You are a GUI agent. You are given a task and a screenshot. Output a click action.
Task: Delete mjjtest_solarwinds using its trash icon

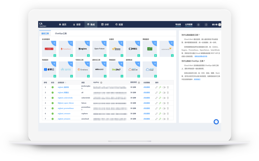click(x=168, y=98)
